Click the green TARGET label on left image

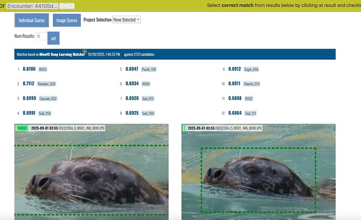pos(21,128)
